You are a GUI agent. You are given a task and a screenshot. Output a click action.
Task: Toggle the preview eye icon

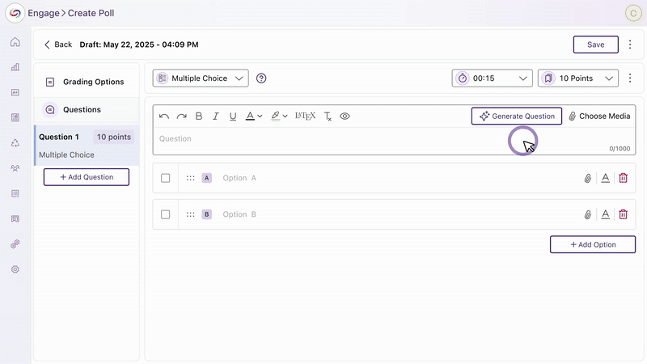(x=345, y=116)
